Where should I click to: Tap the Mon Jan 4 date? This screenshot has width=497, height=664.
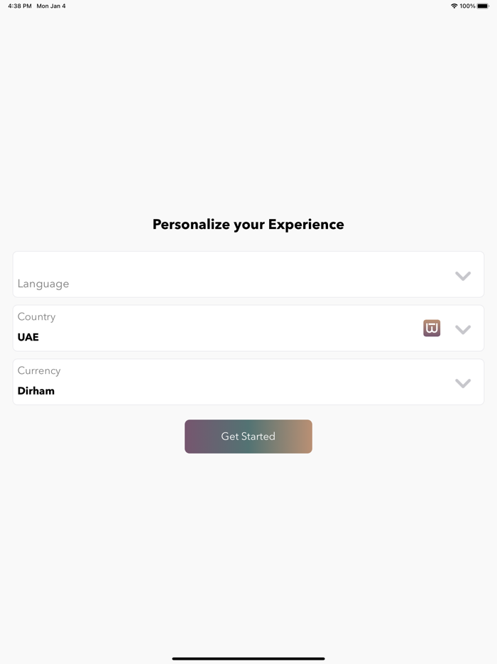pyautogui.click(x=51, y=6)
